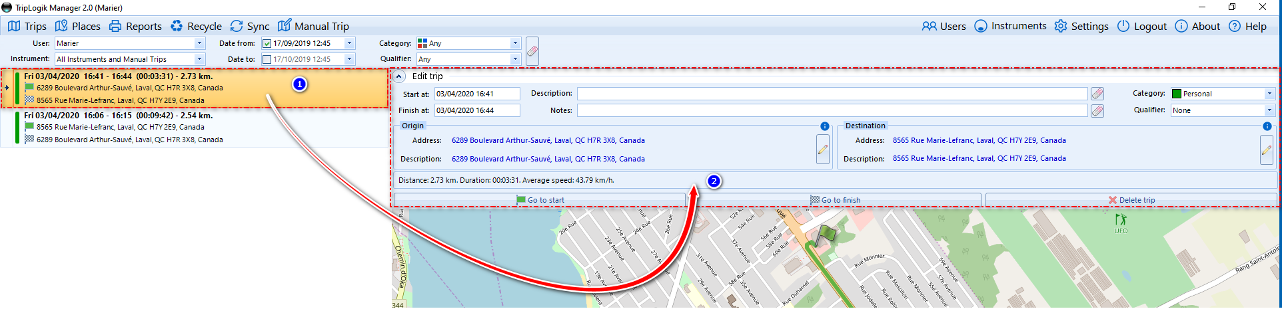
Task: Click the Go to finish button
Action: (835, 200)
